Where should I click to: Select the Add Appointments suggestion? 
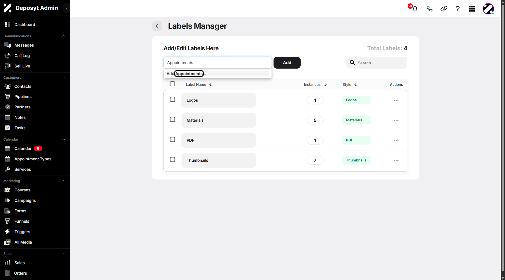[217, 74]
